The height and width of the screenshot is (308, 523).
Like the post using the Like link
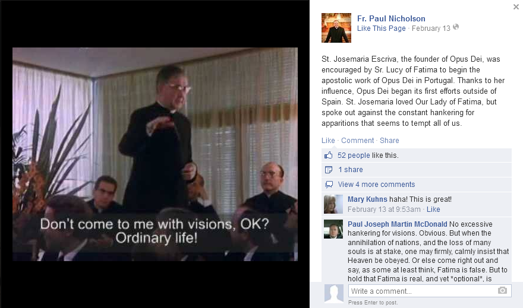point(328,141)
